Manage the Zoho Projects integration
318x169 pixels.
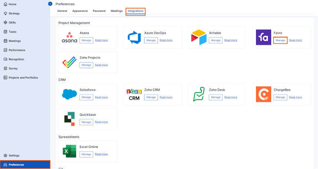(x=86, y=65)
